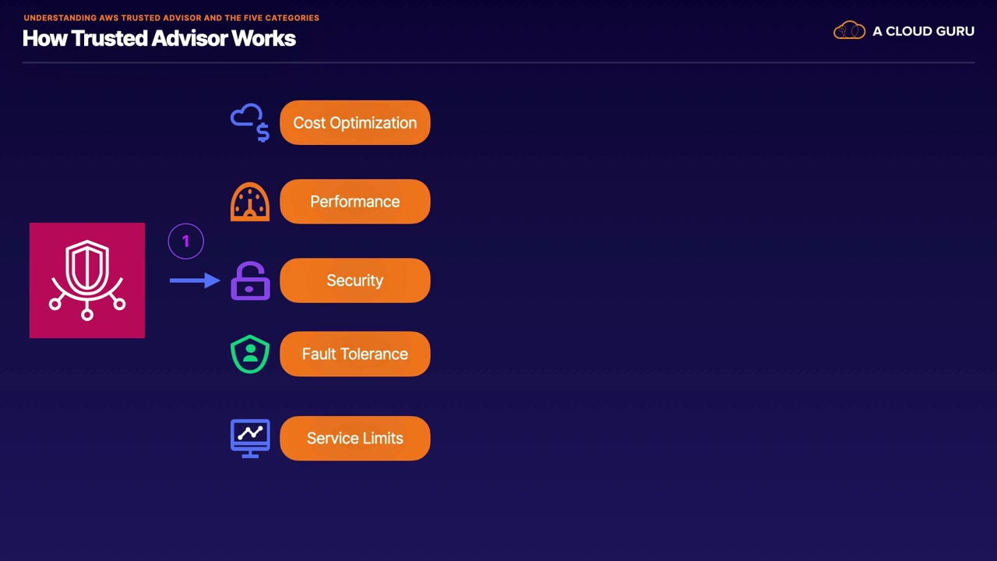This screenshot has height=561, width=997.
Task: Click the How Trusted Advisor Works title
Action: click(x=159, y=38)
